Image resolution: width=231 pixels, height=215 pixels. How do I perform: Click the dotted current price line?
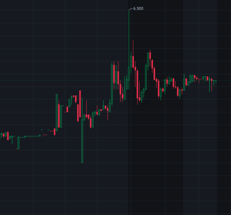[116, 81]
